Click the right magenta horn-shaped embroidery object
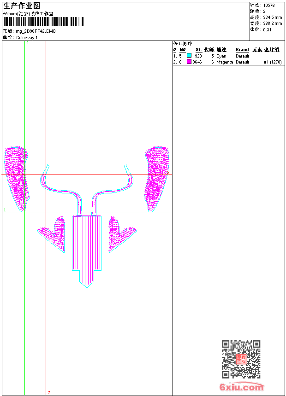Image resolution: width=286 pixels, height=396 pixels. coord(156,179)
